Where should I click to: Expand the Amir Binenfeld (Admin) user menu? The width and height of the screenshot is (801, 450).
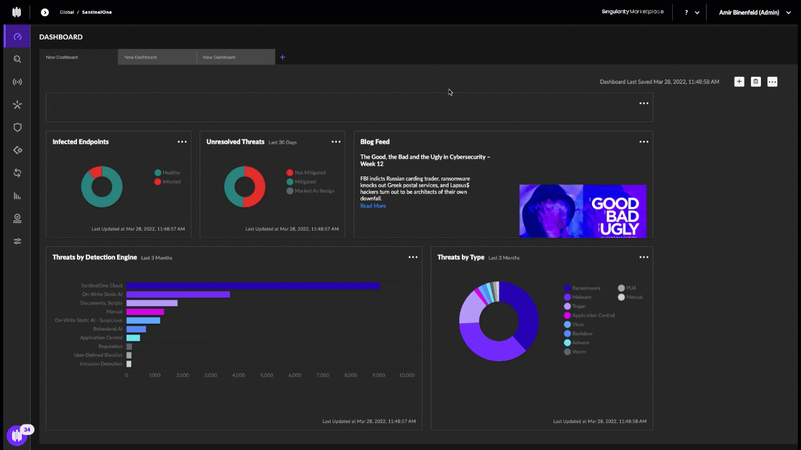[755, 12]
